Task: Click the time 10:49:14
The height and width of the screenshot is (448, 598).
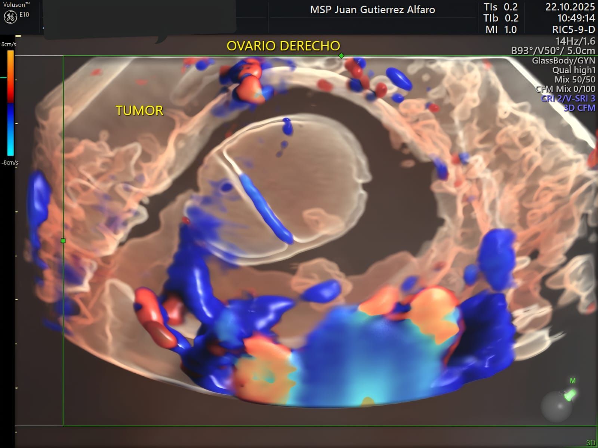Action: pos(576,18)
